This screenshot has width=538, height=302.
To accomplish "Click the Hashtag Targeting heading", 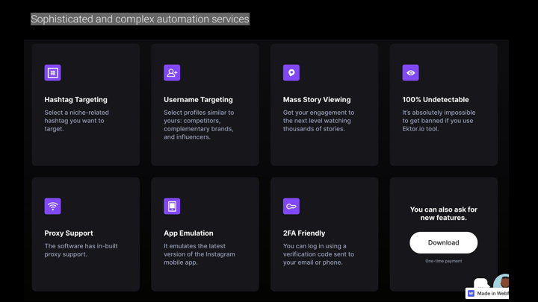I will (75, 99).
